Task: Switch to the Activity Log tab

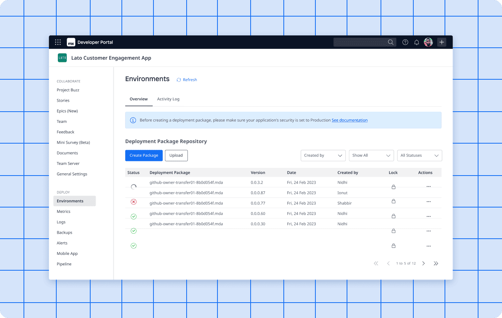Action: point(168,99)
